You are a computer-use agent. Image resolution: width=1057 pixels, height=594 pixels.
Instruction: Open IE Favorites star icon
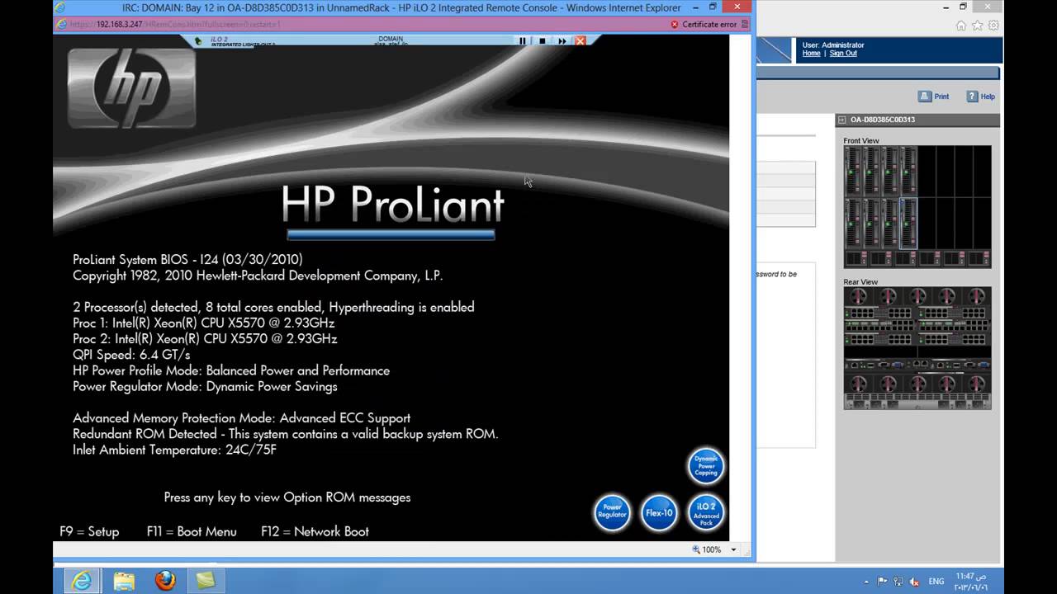pyautogui.click(x=978, y=26)
